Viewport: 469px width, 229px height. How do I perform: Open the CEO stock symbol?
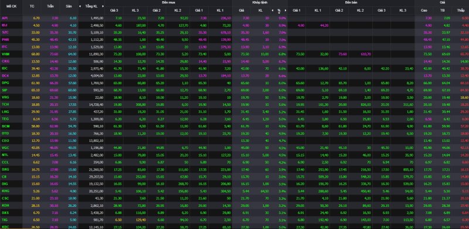coord(5,140)
